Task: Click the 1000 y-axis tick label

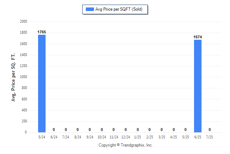Action: [x=23, y=77]
